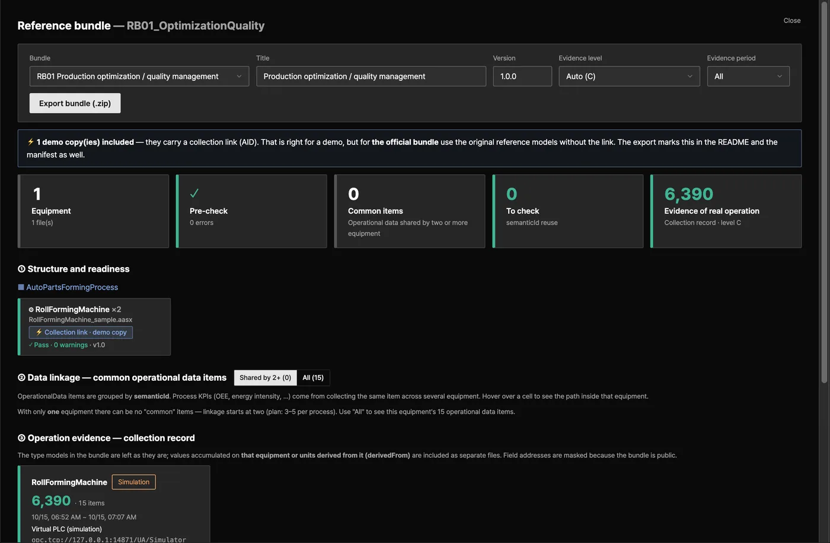The width and height of the screenshot is (830, 543).
Task: Click the green check icon before Pass
Action: [x=31, y=345]
